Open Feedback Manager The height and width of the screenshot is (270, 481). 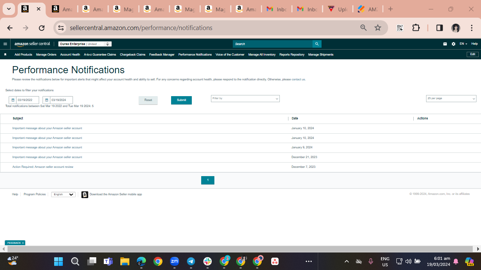click(162, 54)
